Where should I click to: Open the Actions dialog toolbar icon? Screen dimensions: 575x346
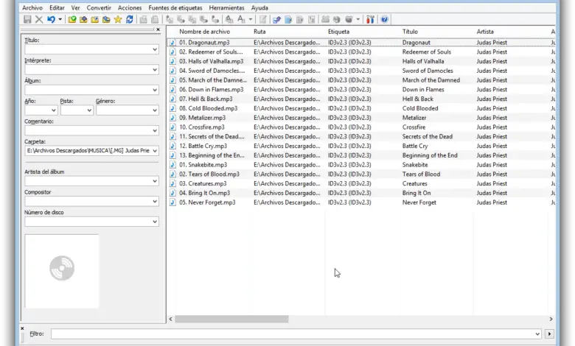click(229, 19)
